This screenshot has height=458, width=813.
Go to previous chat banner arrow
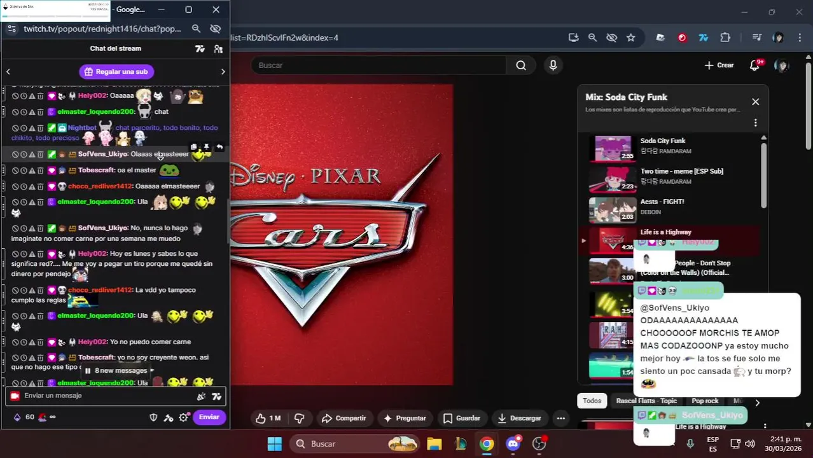tap(8, 72)
